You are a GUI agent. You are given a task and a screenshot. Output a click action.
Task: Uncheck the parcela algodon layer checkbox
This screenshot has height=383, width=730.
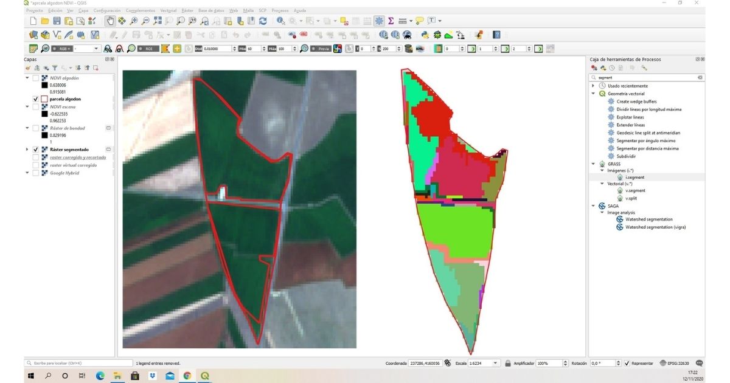[x=36, y=98]
